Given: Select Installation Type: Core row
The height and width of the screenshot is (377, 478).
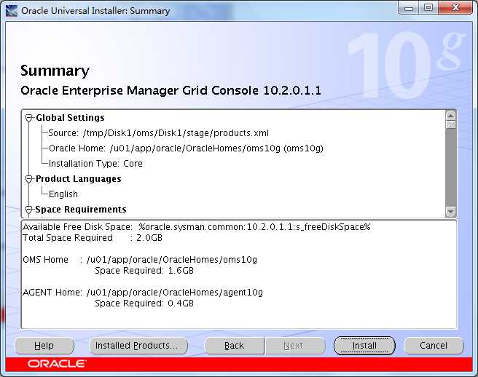Looking at the screenshot, I should (x=95, y=164).
